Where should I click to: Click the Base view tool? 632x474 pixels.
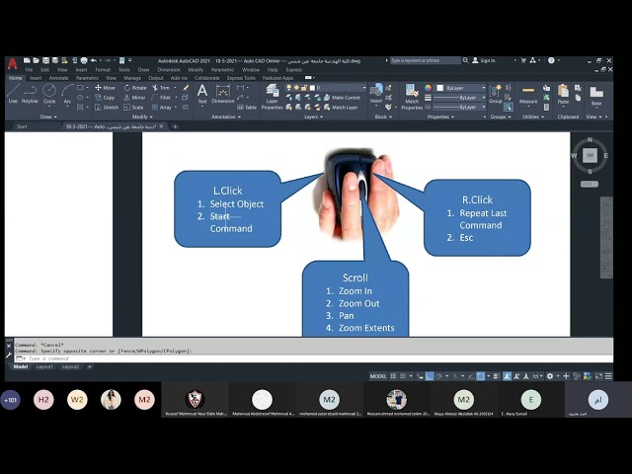point(596,95)
